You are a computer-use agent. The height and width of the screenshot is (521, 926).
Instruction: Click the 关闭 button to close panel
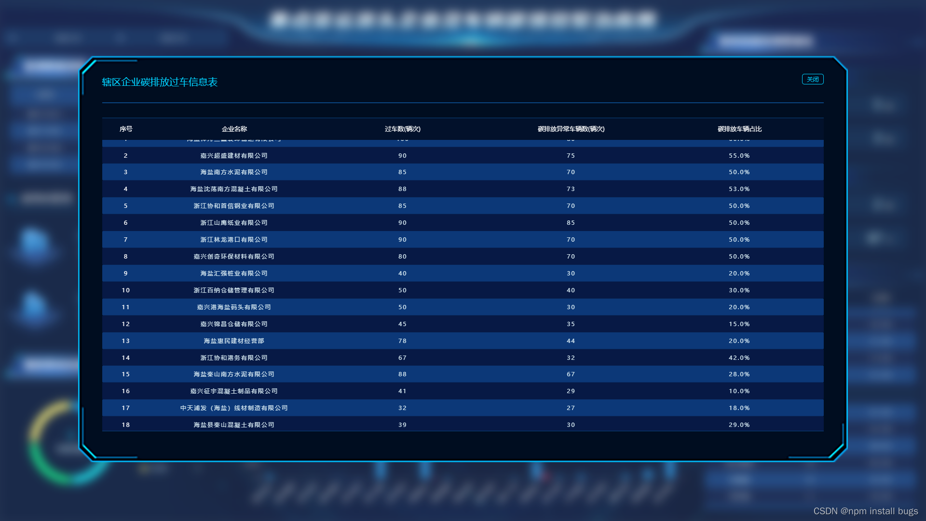click(813, 79)
